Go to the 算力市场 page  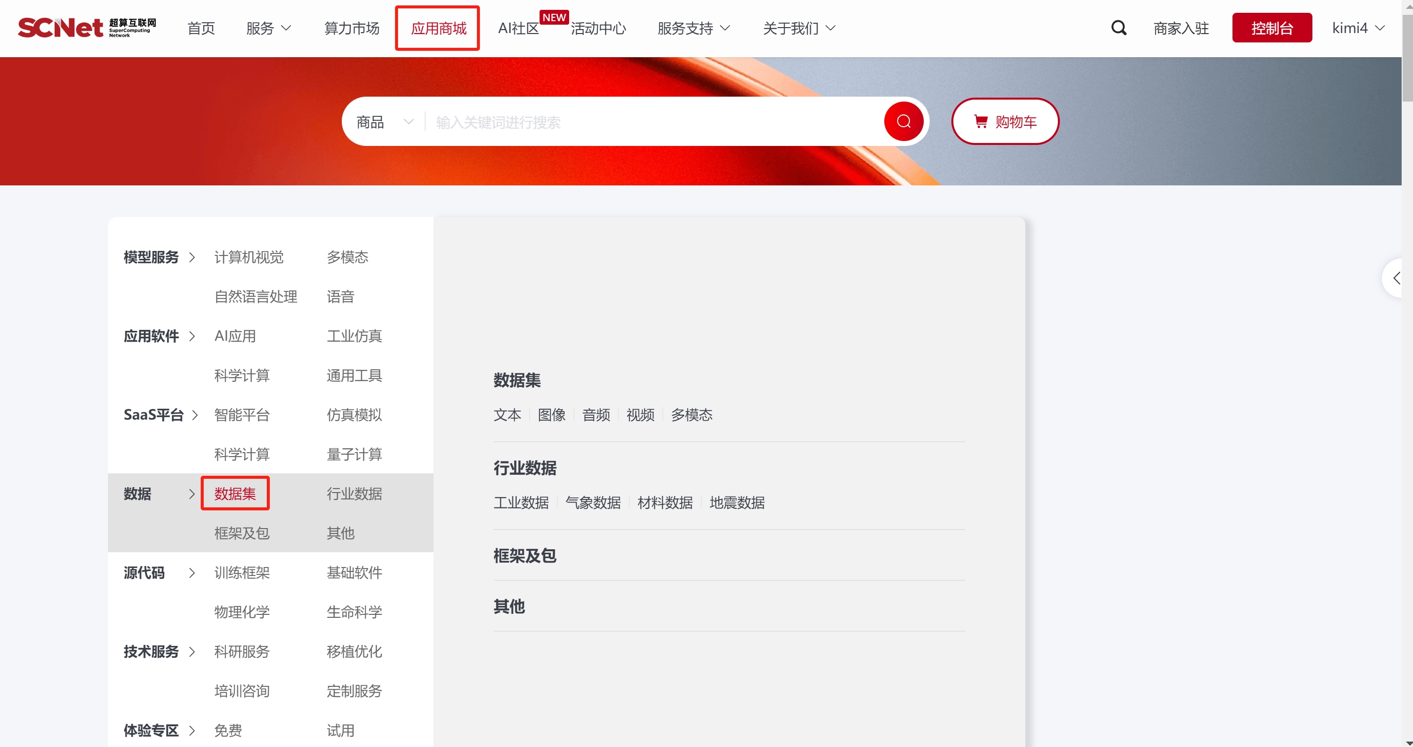[x=352, y=28]
